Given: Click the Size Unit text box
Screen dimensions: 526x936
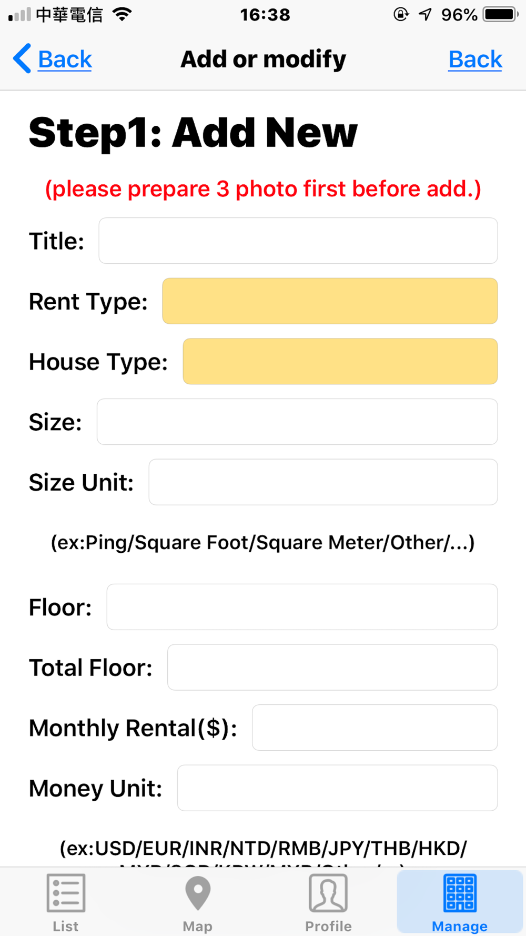Looking at the screenshot, I should 323,482.
